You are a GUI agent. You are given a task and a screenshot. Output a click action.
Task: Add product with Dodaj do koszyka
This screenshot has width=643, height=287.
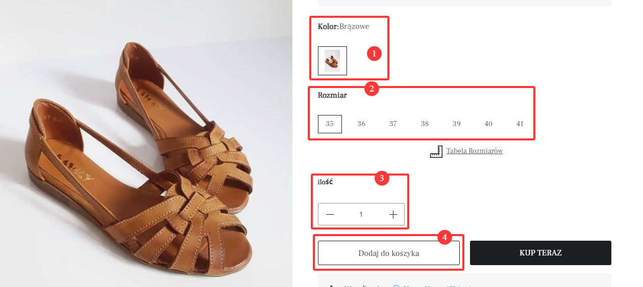(389, 253)
